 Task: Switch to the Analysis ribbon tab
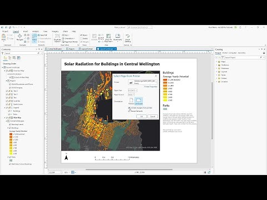click(x=36, y=32)
